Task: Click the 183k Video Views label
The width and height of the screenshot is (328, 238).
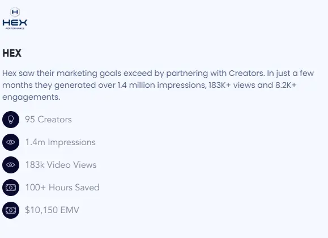Action: click(x=61, y=165)
